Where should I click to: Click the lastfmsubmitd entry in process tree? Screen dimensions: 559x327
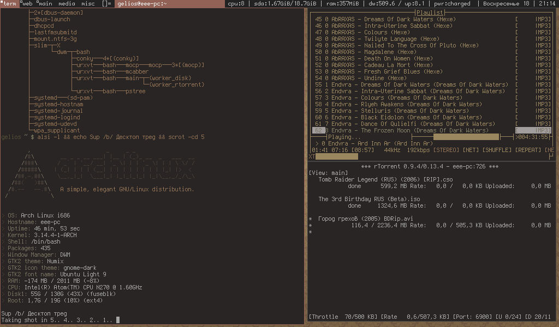point(55,32)
